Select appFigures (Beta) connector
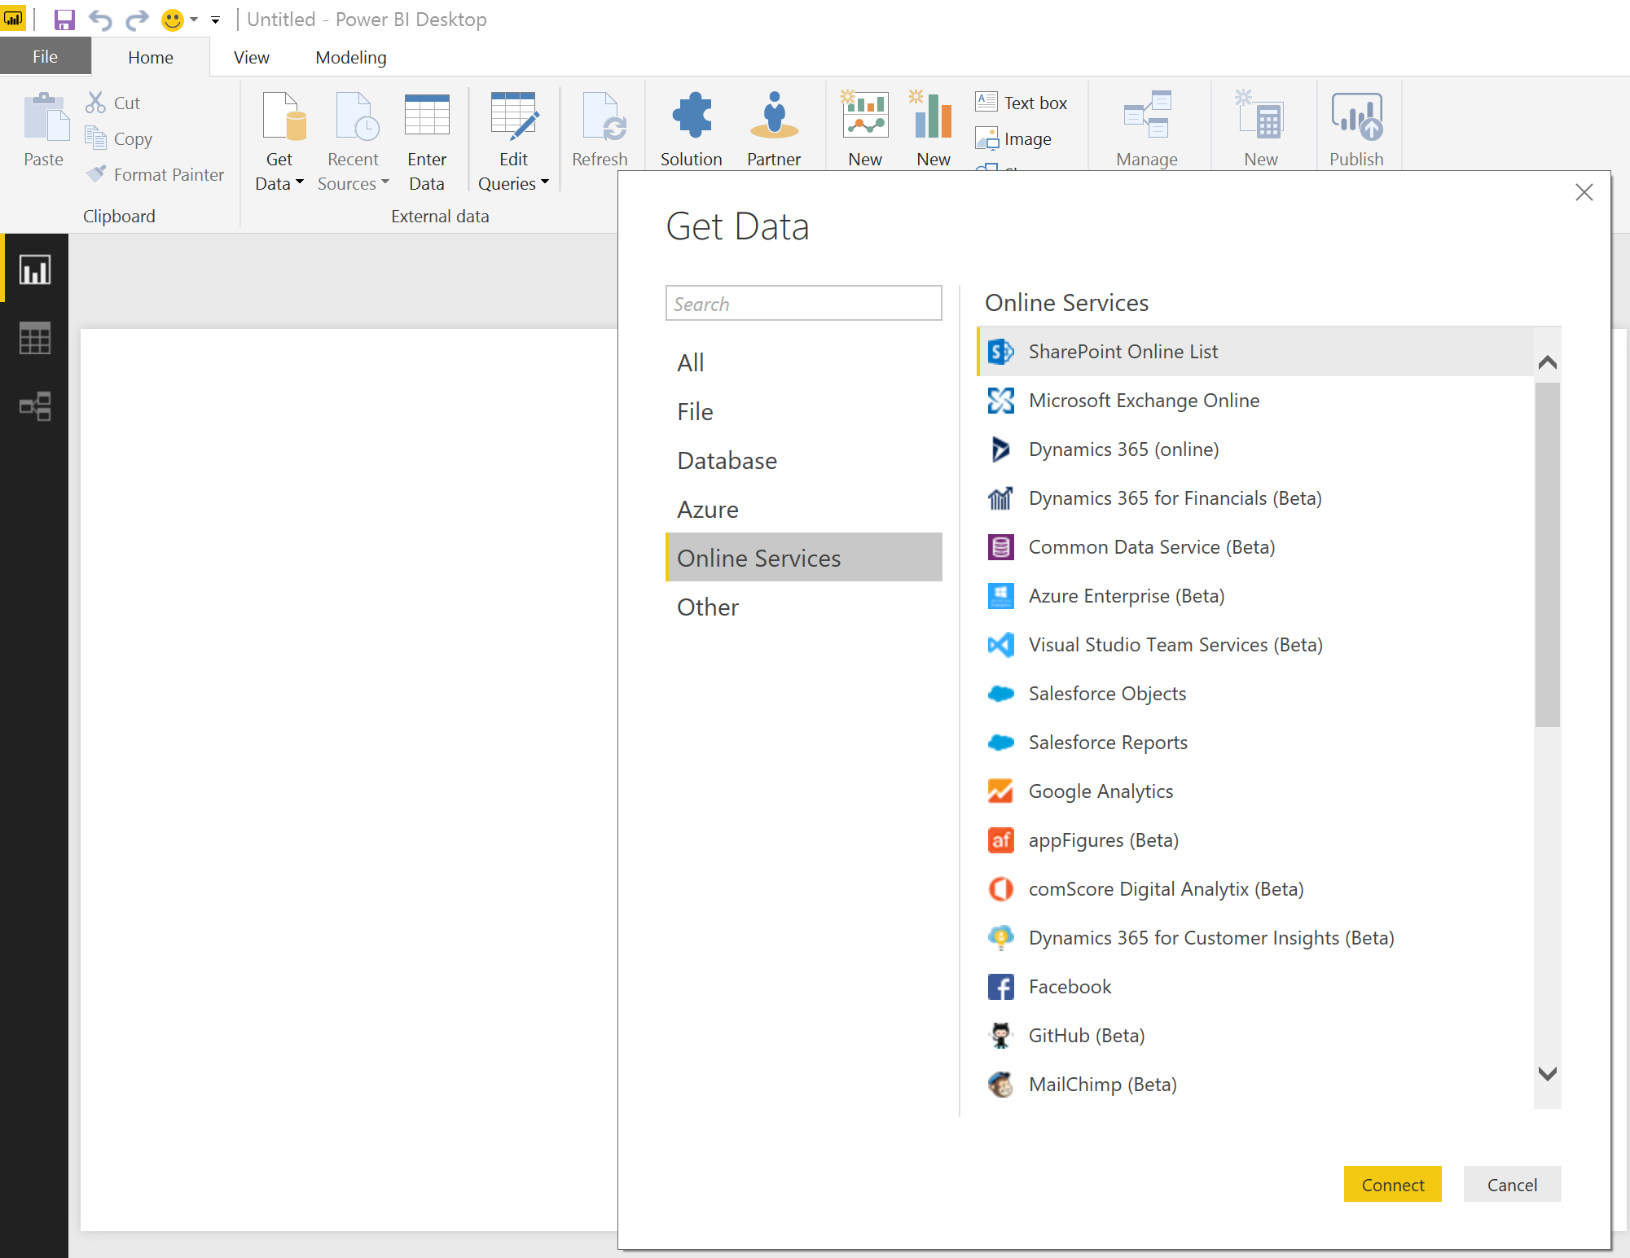This screenshot has width=1630, height=1258. [x=1254, y=840]
